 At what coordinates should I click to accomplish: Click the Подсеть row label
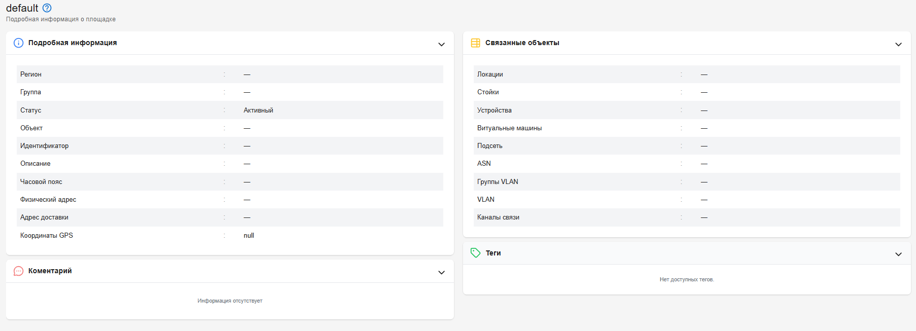click(x=490, y=145)
